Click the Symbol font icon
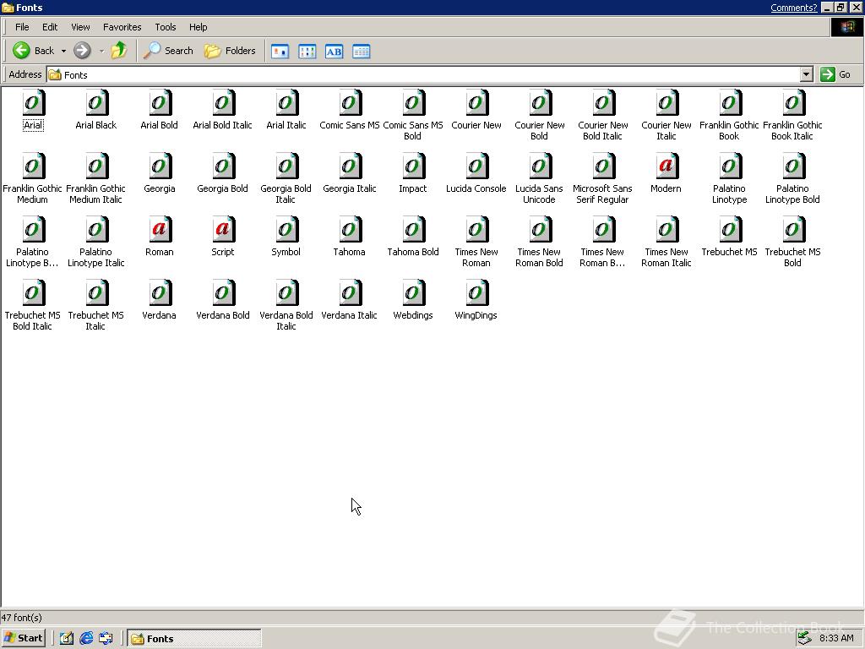 (x=286, y=230)
